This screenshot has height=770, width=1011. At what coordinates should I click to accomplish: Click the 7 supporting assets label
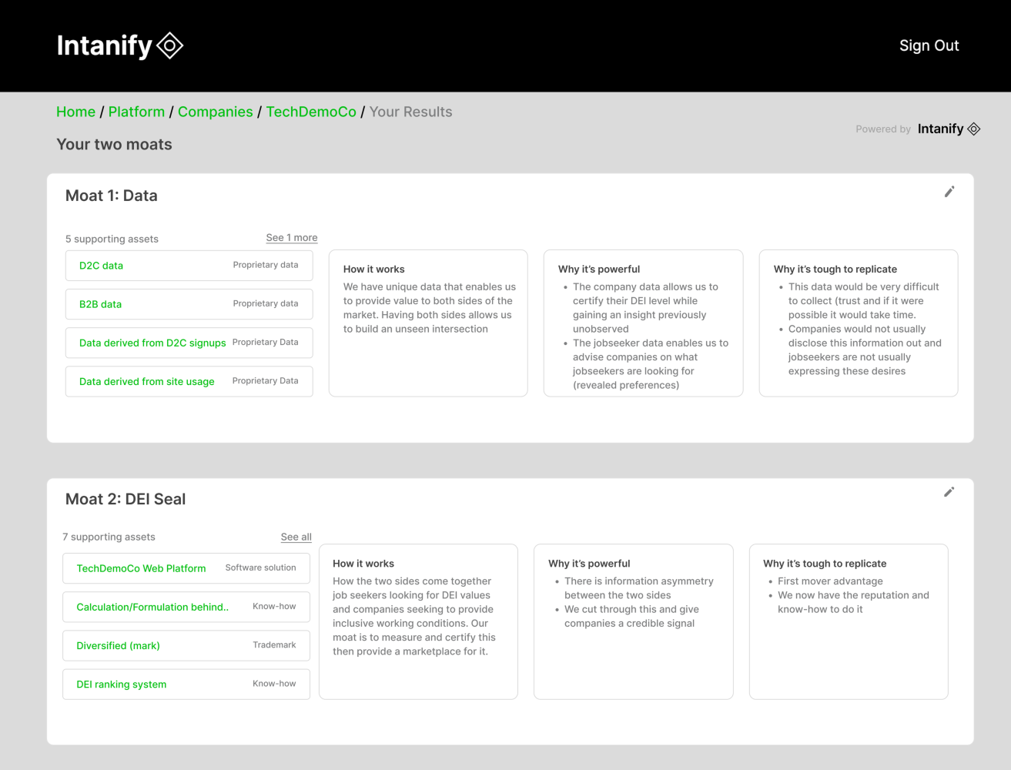pos(109,537)
